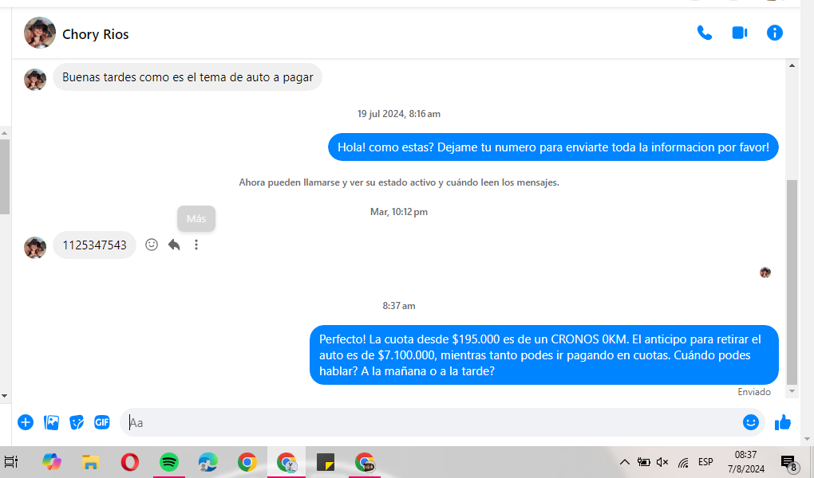Open more options for the 1125347543 message
The width and height of the screenshot is (814, 478).
click(x=196, y=245)
